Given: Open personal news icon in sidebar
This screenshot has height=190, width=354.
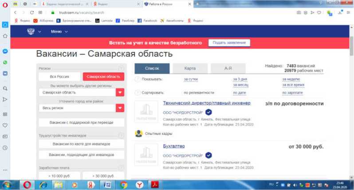Looking at the screenshot, I should coord(5,136).
